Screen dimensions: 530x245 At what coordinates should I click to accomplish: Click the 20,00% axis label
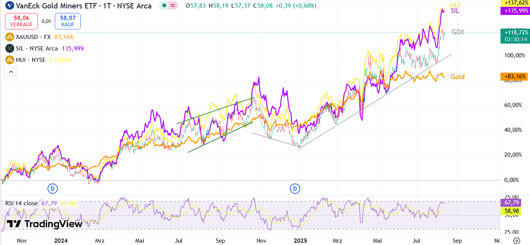[513, 155]
